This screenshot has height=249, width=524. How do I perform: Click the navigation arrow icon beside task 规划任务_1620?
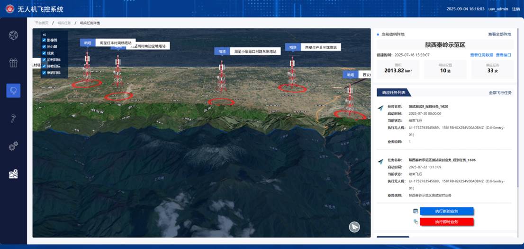pyautogui.click(x=380, y=108)
